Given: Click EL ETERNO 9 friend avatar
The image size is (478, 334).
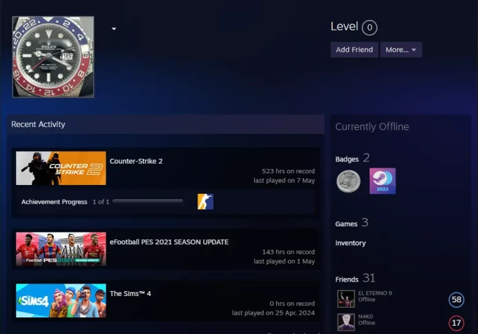Looking at the screenshot, I should click(346, 299).
